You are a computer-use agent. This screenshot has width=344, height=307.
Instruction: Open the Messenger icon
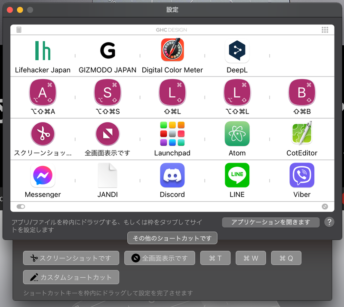coord(43,175)
